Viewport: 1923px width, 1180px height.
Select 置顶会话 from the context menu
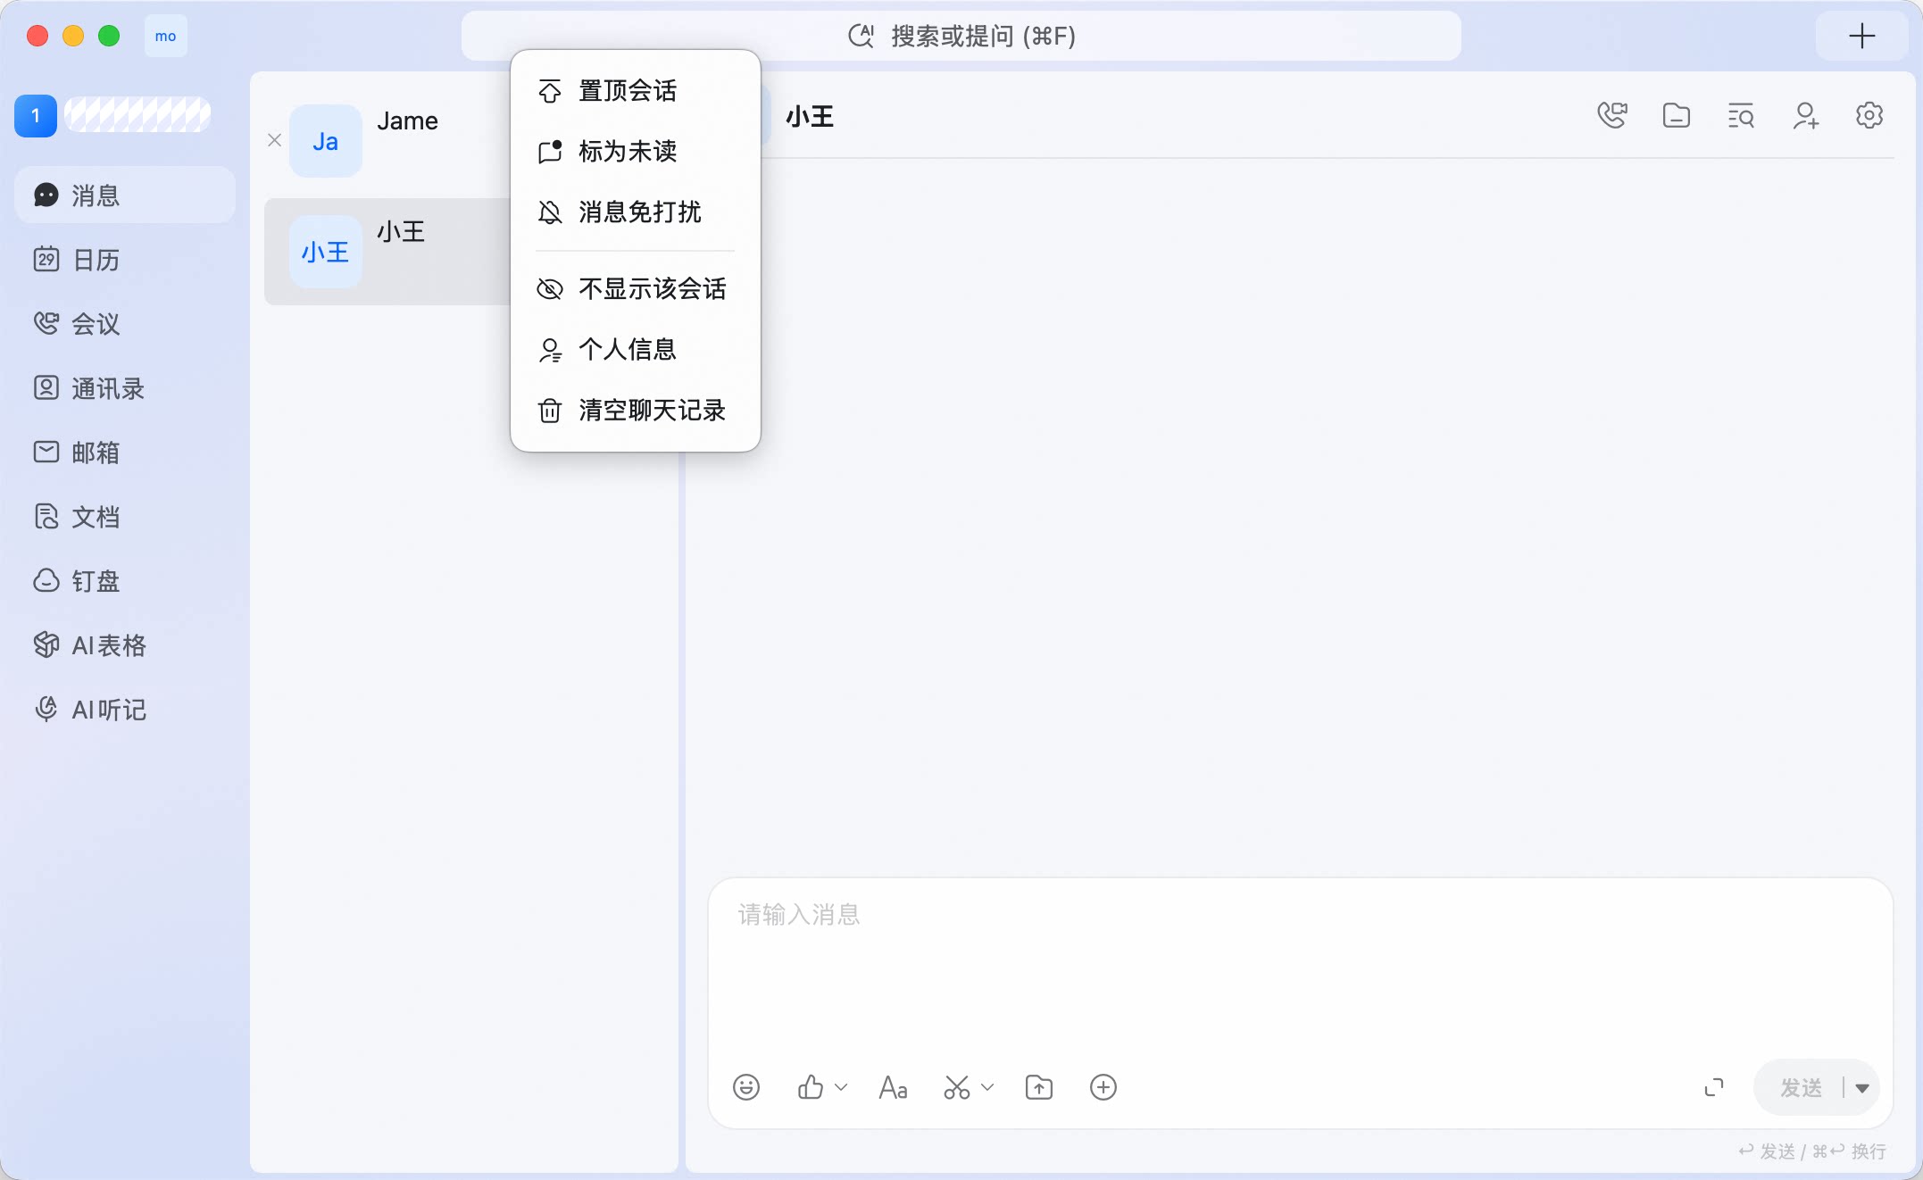[x=635, y=91]
